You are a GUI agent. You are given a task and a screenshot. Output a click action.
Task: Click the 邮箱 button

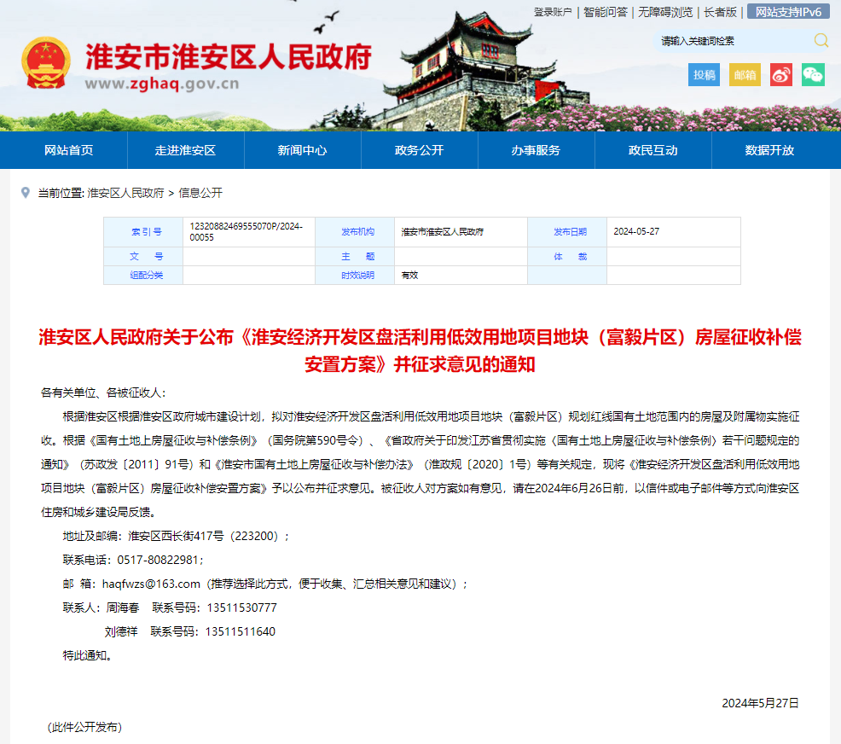(745, 74)
